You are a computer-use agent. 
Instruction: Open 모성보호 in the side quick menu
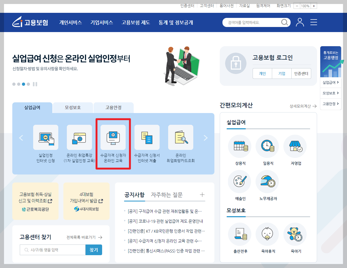point(331,93)
